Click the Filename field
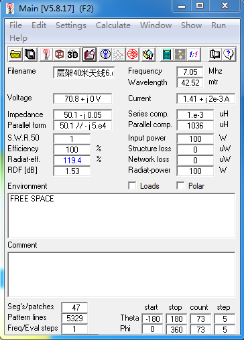Image resolution: width=244 pixels, height=340 pixels. [x=84, y=72]
